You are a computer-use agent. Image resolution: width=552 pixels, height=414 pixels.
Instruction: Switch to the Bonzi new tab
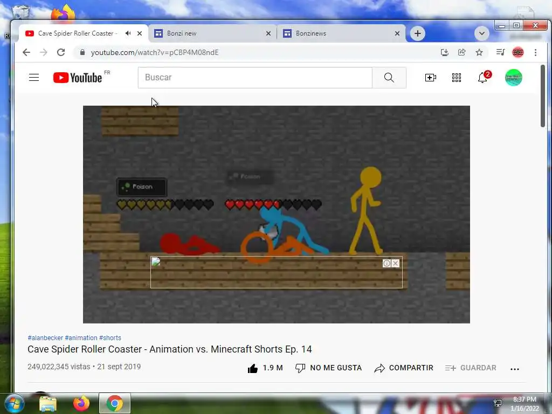coord(212,33)
